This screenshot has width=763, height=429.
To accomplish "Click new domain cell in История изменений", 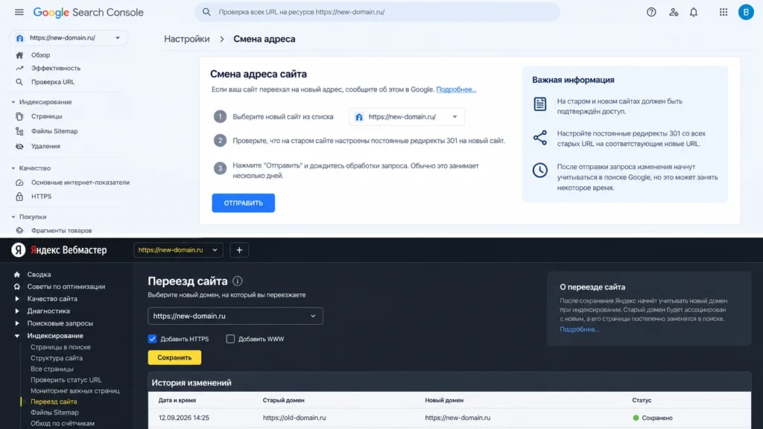I will point(458,418).
